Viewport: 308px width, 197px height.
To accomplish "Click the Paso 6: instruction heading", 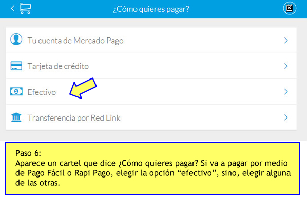I will pyautogui.click(x=28, y=153).
